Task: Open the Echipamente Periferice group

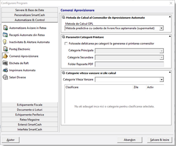Action: (30, 115)
